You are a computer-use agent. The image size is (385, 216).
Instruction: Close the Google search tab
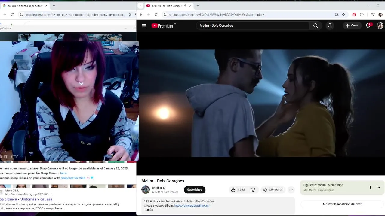click(x=46, y=6)
